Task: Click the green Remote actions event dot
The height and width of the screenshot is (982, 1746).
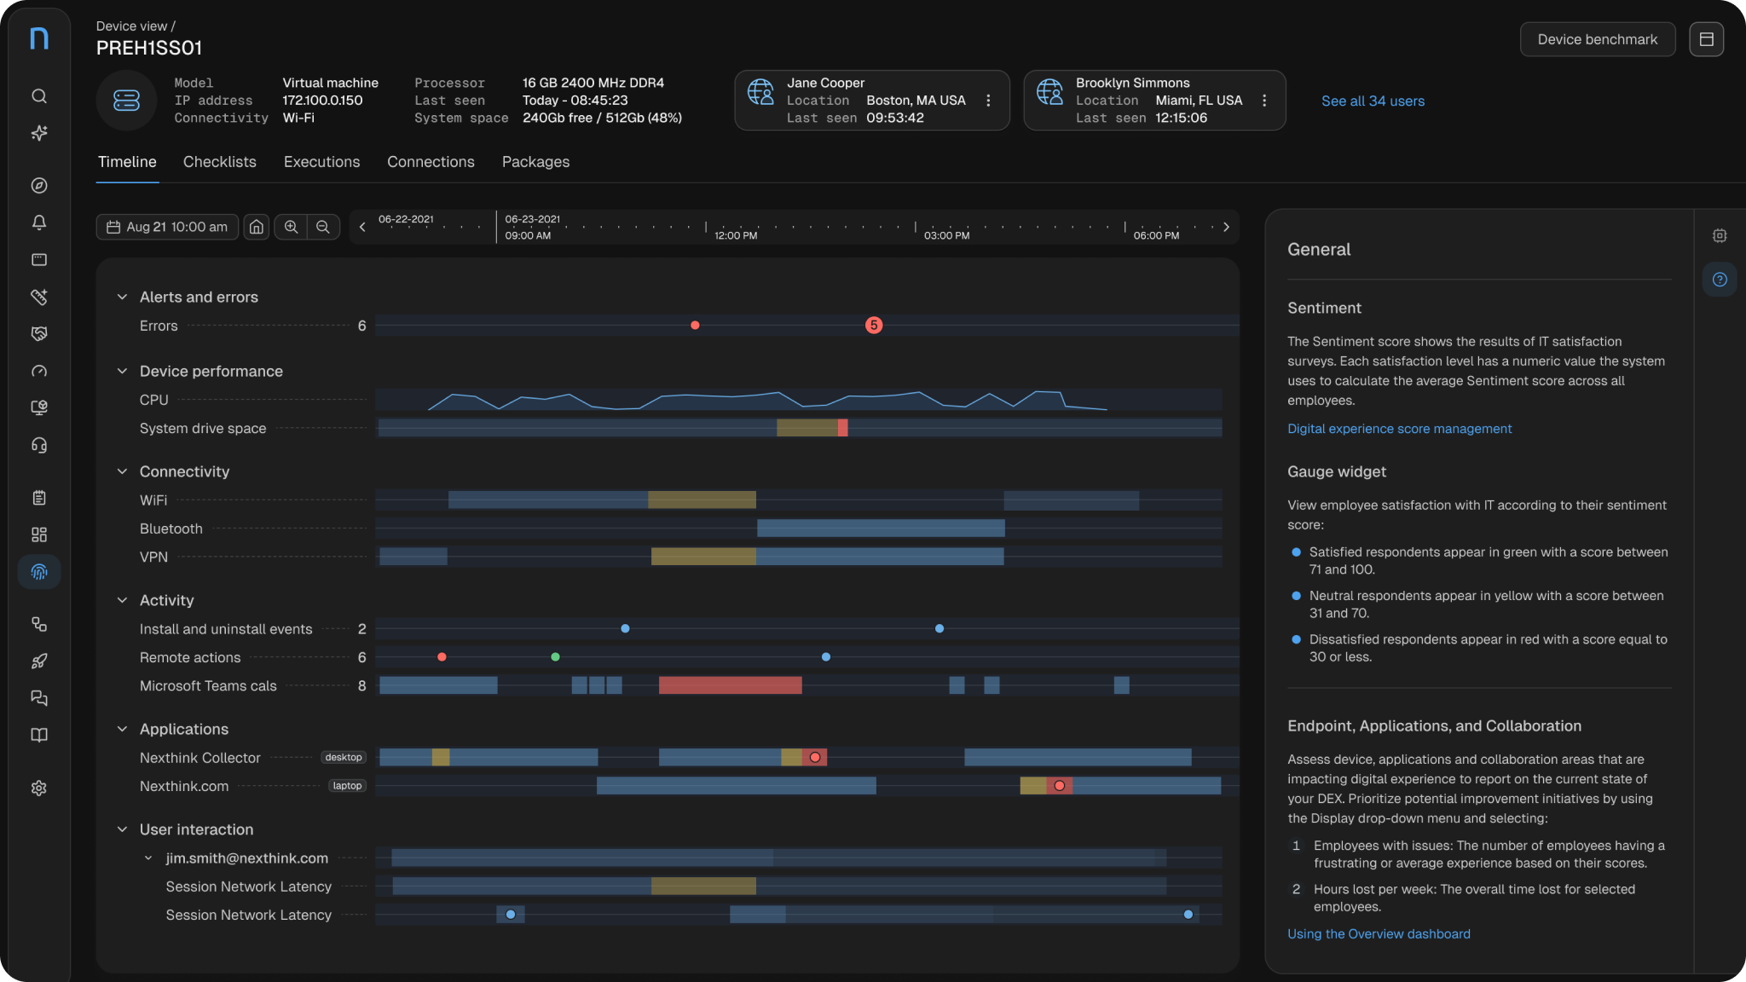Action: pos(555,657)
